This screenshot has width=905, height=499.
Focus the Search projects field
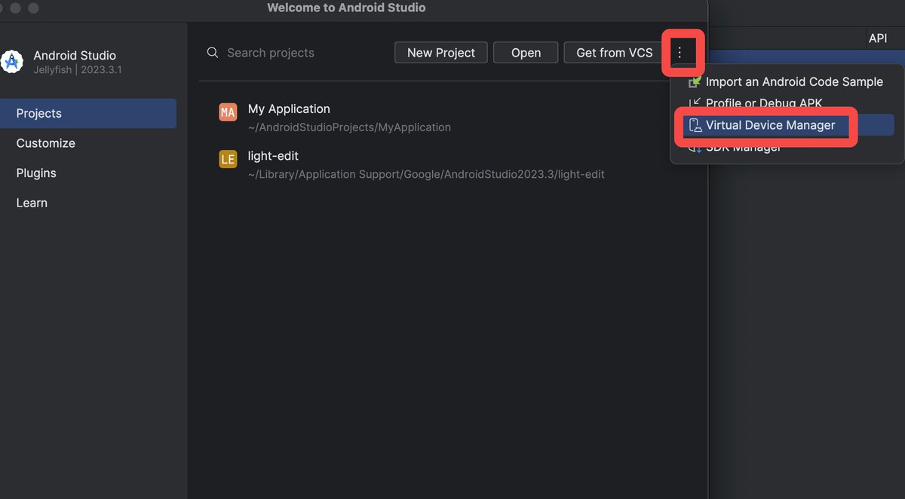[294, 53]
